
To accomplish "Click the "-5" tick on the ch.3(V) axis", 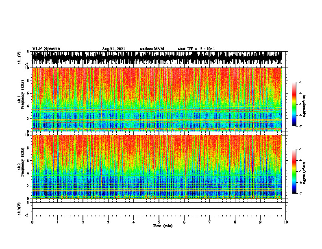I will point(28,215).
